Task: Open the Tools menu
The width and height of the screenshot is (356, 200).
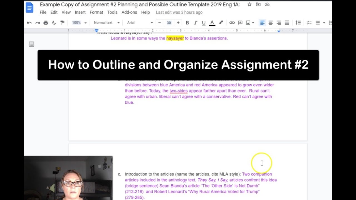Action: pyautogui.click(x=112, y=12)
